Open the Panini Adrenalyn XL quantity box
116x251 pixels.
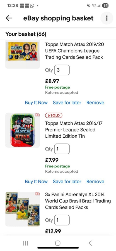tap(62, 220)
